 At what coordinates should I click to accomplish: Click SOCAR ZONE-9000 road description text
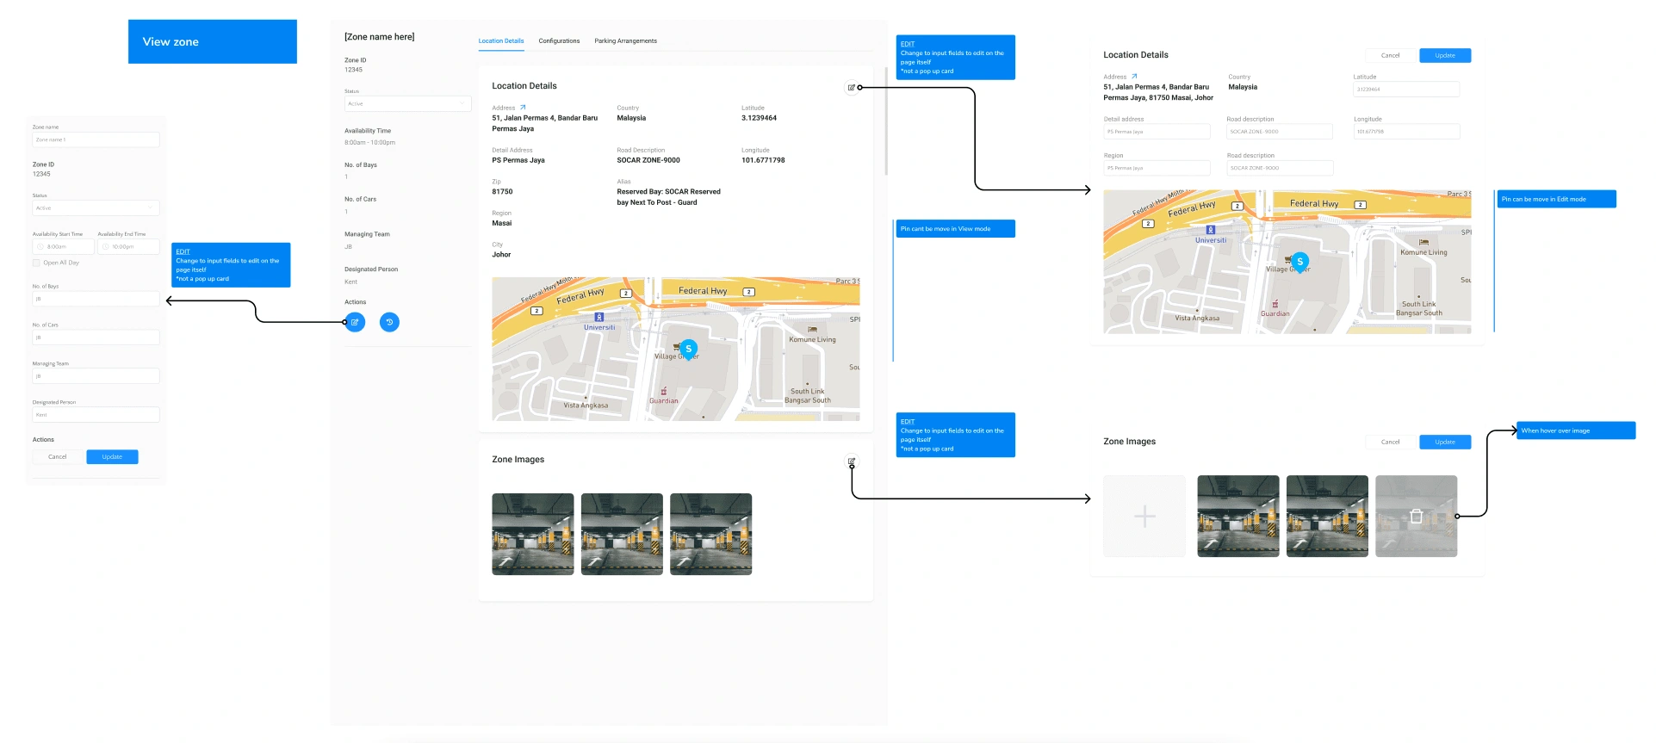[648, 160]
